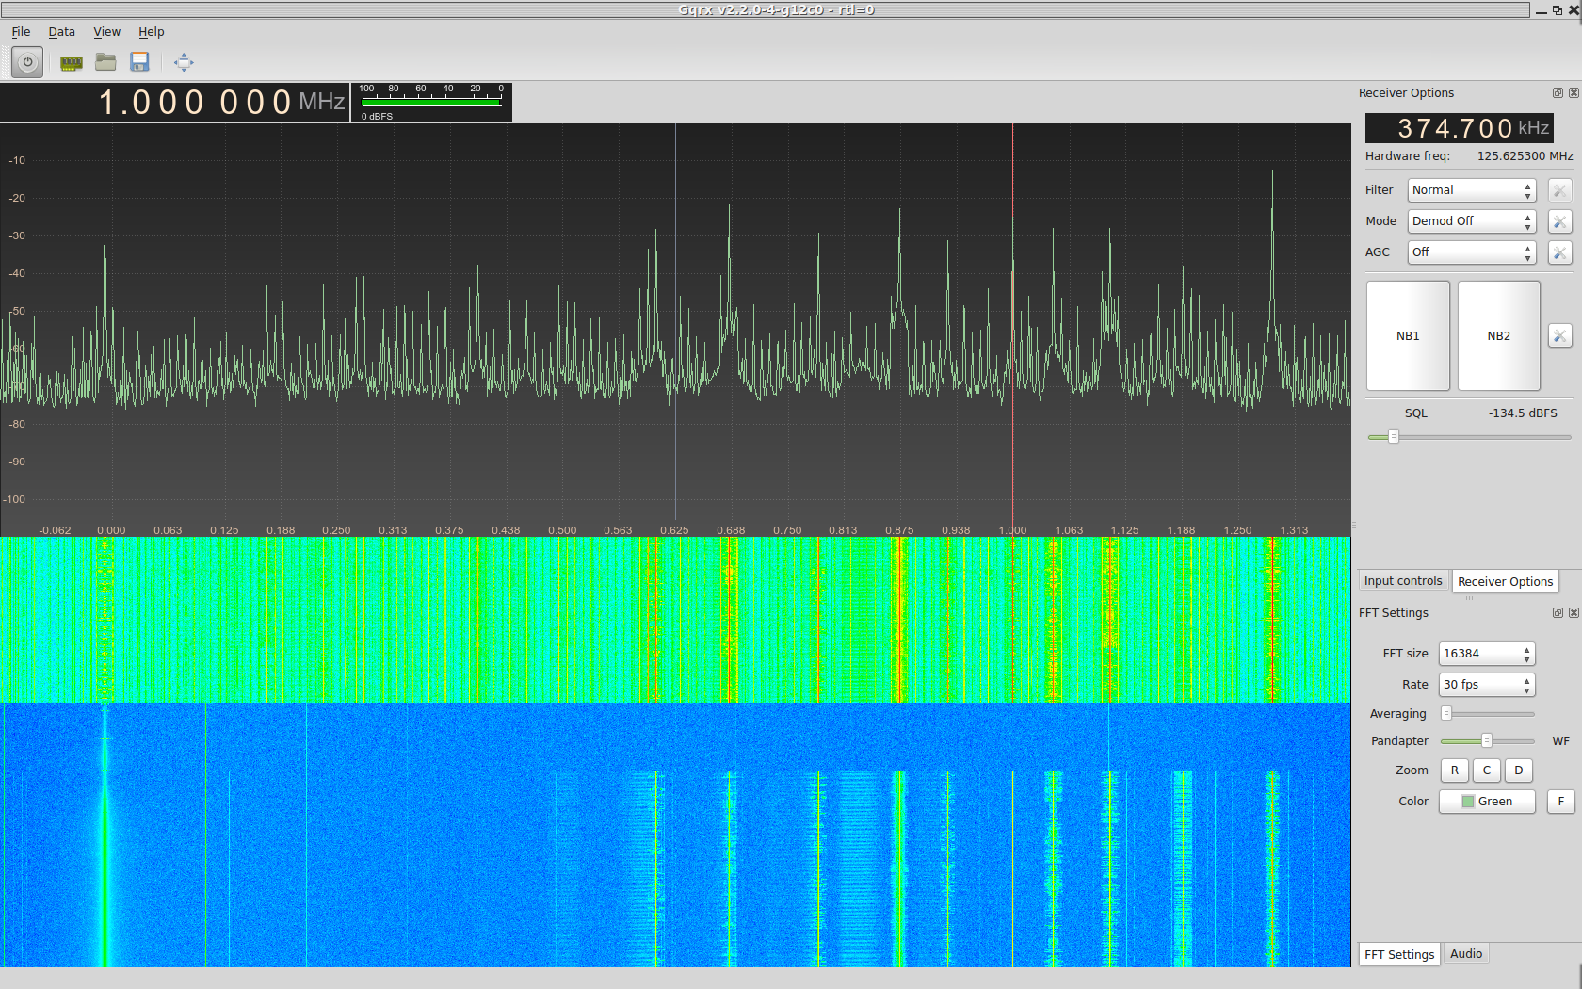The width and height of the screenshot is (1582, 989).
Task: Click the Green color button
Action: tap(1486, 802)
